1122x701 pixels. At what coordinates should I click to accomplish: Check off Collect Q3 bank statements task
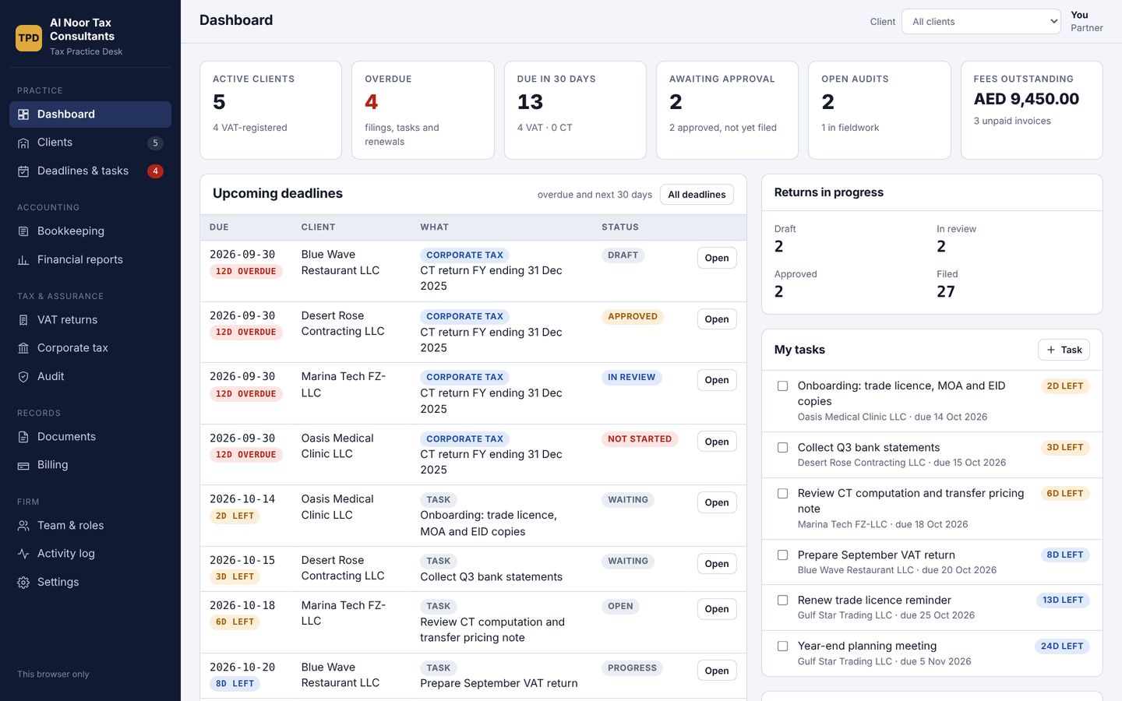[782, 448]
